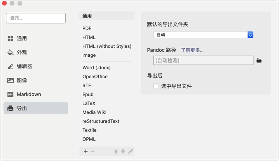Image resolution: width=279 pixels, height=161 pixels.
Task: Select PDF export format
Action: (x=107, y=28)
